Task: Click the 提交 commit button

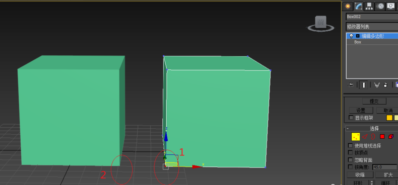Action: tap(374, 101)
